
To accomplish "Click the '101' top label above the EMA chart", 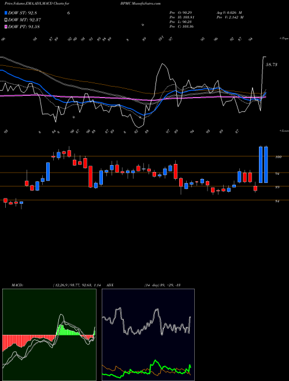I will pos(161,39).
